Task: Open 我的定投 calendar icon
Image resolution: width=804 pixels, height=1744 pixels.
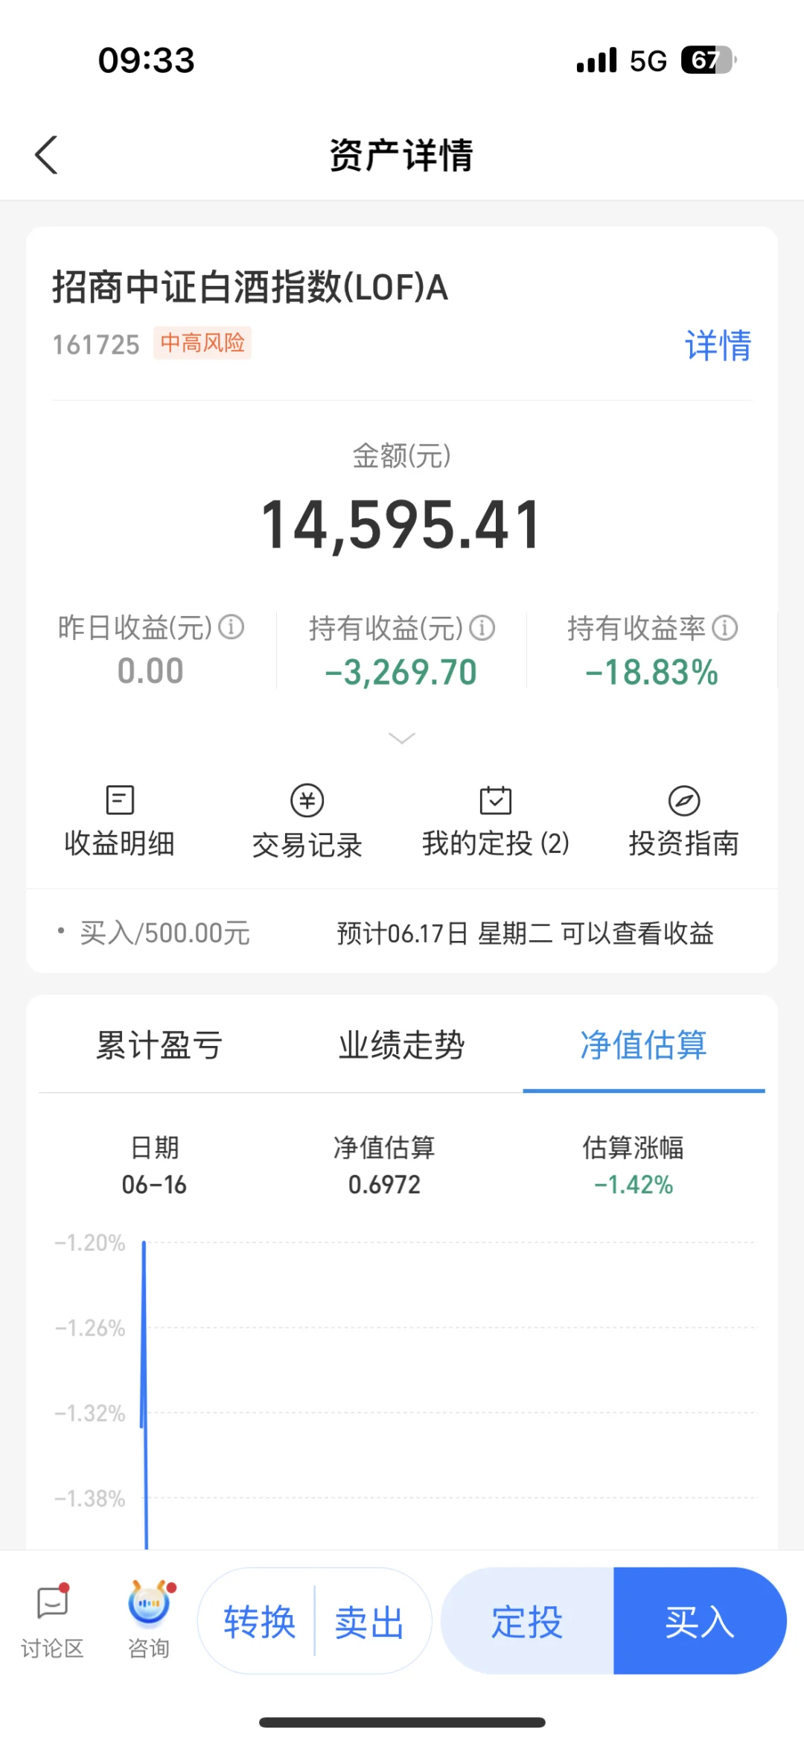Action: (x=496, y=800)
